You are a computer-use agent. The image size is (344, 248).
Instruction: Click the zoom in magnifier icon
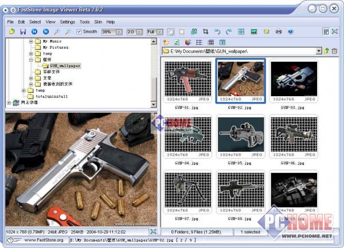coord(57,32)
